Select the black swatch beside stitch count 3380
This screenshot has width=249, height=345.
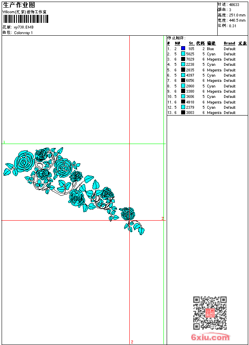click(183, 91)
